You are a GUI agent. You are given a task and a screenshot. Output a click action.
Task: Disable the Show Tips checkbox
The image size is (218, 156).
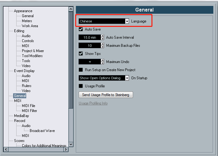point(81,54)
